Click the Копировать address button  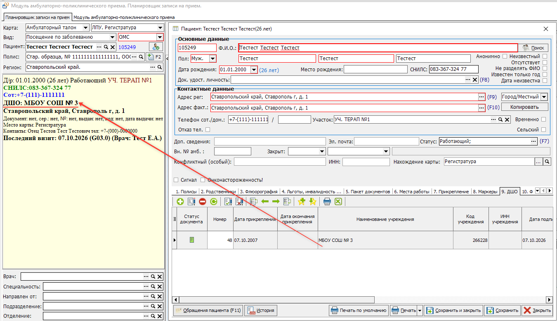pyautogui.click(x=525, y=107)
